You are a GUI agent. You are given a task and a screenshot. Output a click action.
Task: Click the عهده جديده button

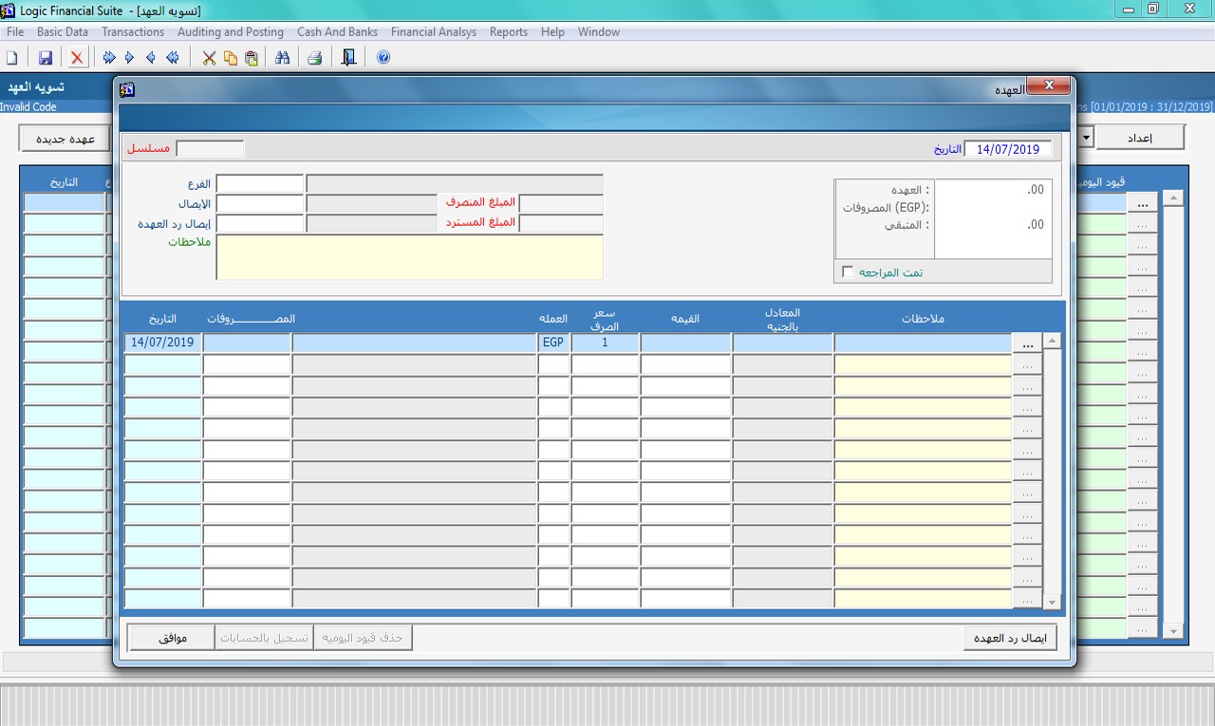tap(65, 139)
